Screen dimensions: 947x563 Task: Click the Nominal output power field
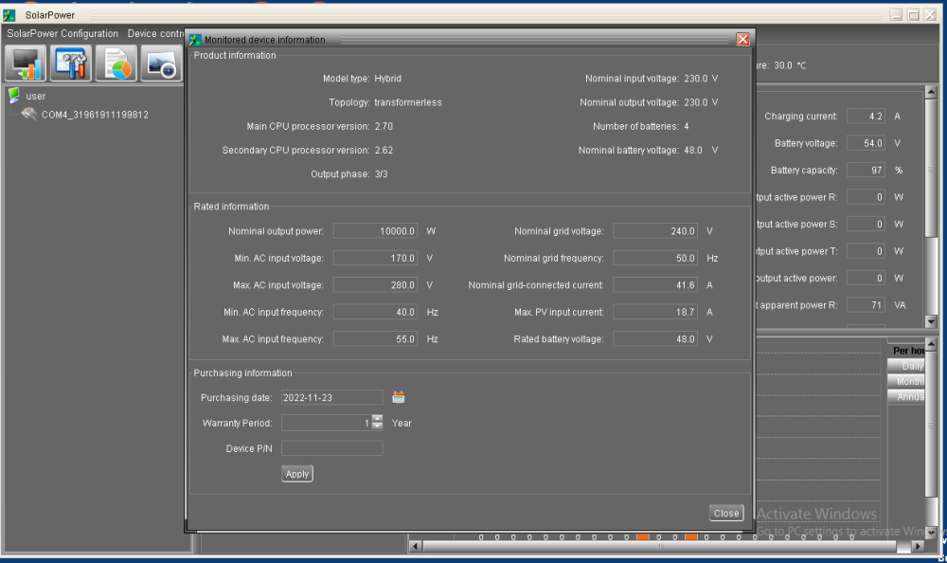pyautogui.click(x=375, y=231)
